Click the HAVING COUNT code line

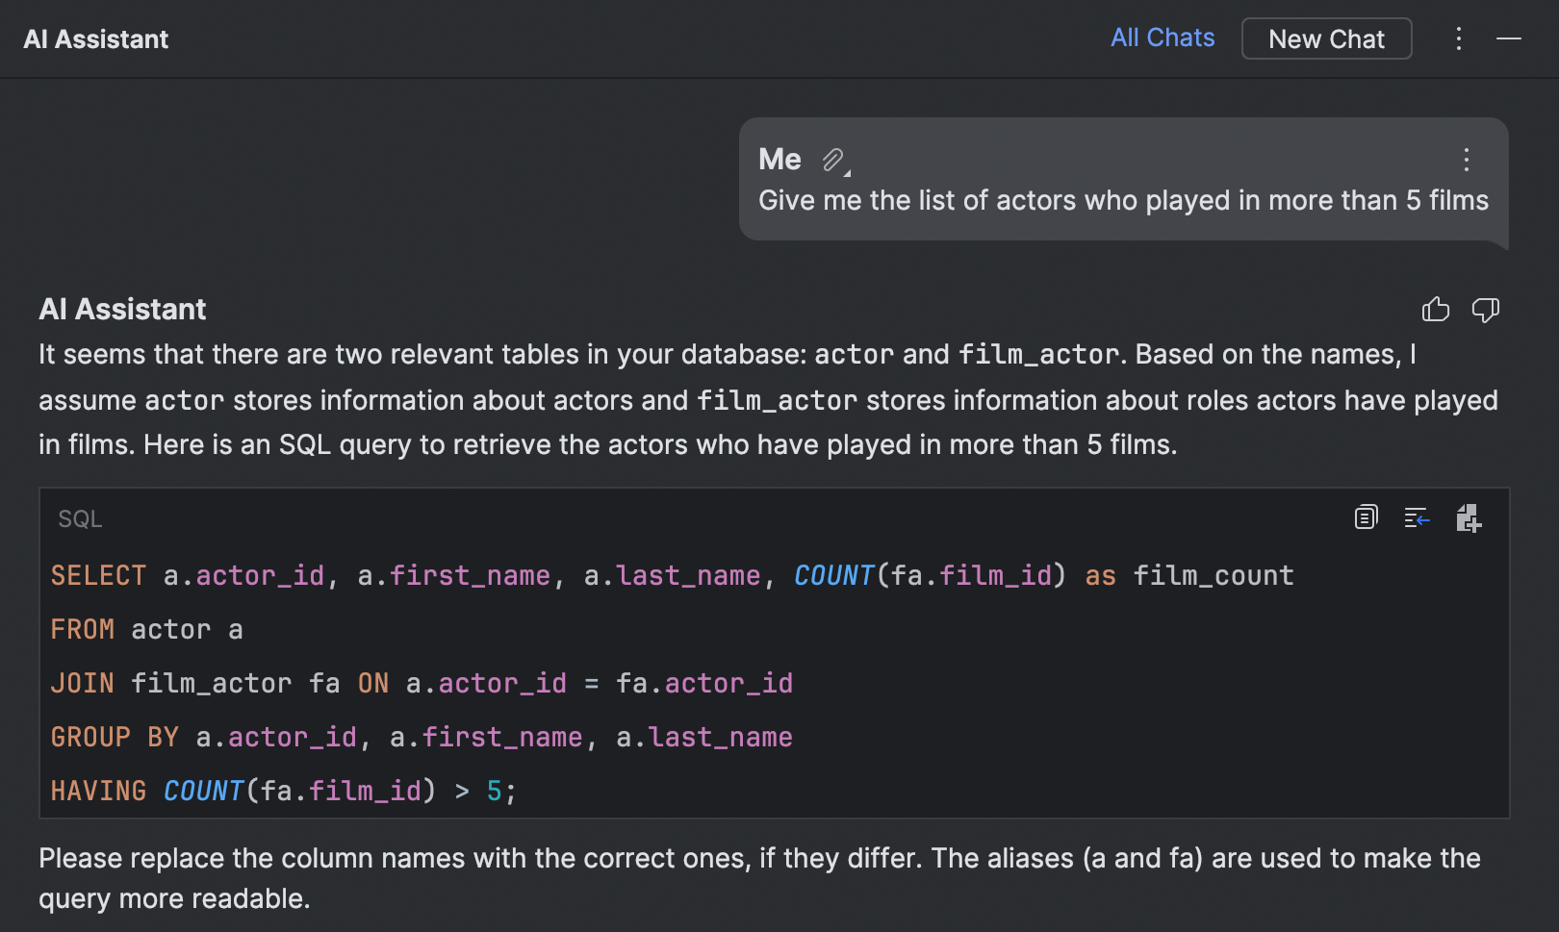pos(283,791)
